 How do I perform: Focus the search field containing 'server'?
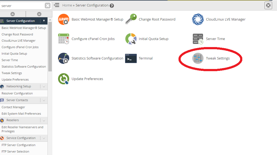[x=22, y=6]
